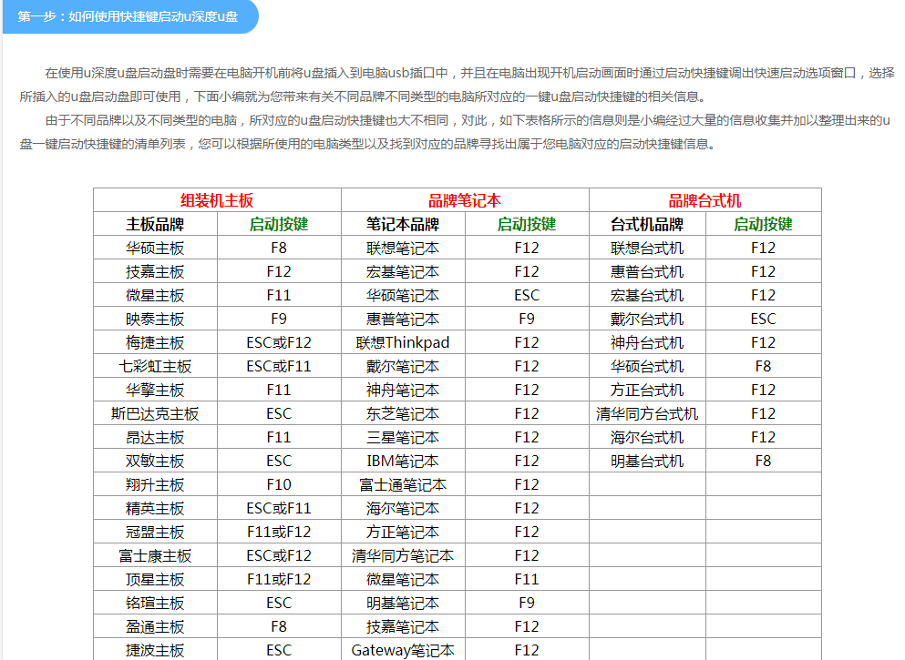Image resolution: width=905 pixels, height=660 pixels.
Task: Select the '联想Thinkpad' cell
Action: pos(403,342)
